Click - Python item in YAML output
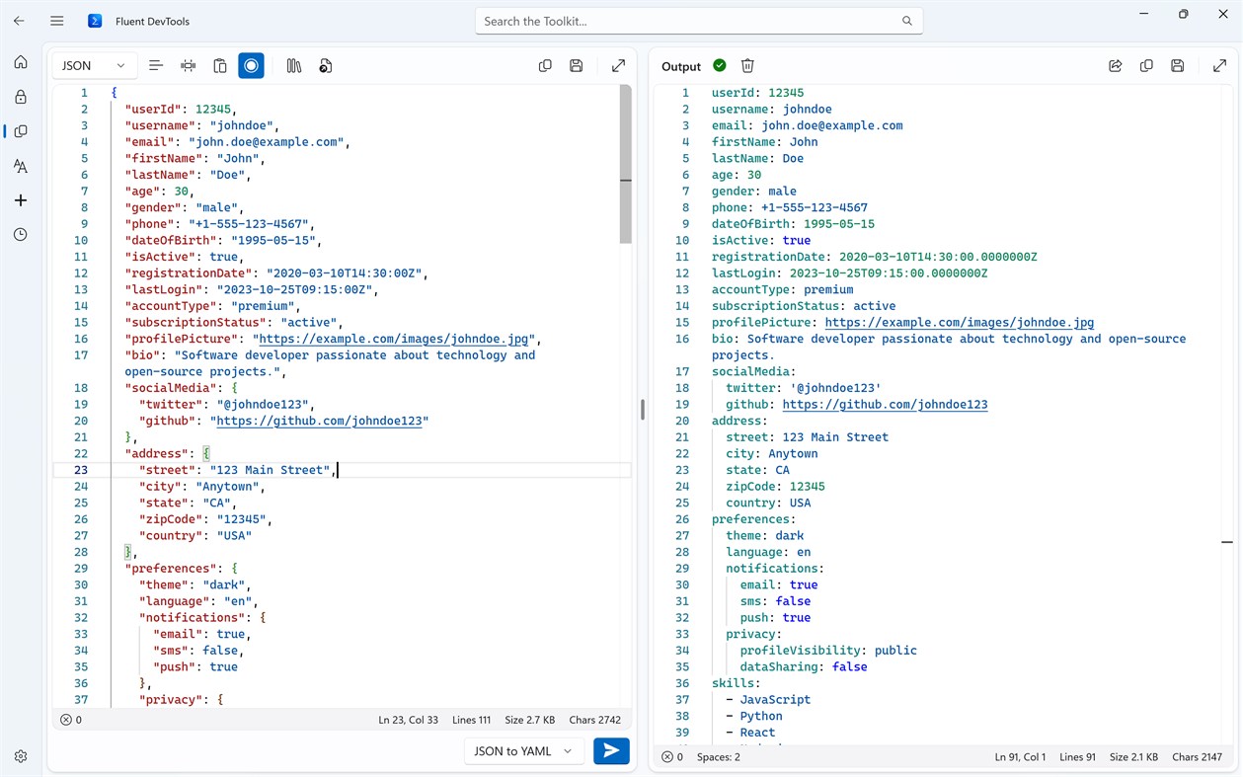This screenshot has width=1243, height=777. coord(754,716)
